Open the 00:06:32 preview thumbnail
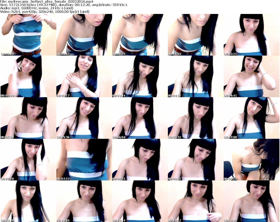The width and height of the screenshot is (280, 222). coord(196,118)
